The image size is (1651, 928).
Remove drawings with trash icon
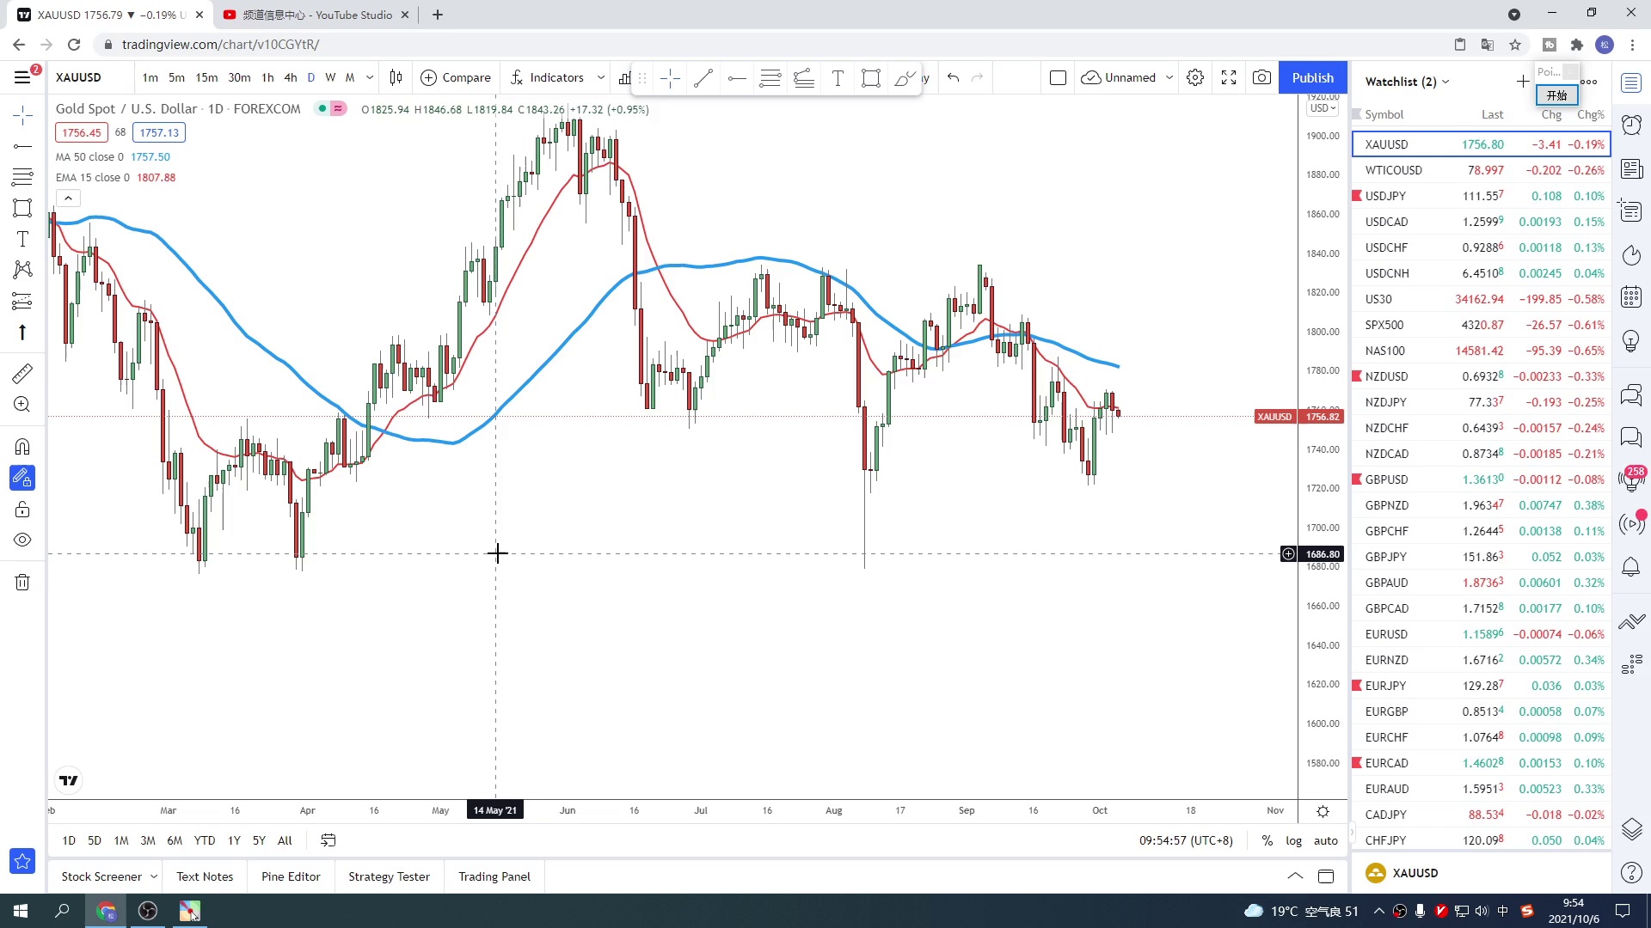[22, 583]
